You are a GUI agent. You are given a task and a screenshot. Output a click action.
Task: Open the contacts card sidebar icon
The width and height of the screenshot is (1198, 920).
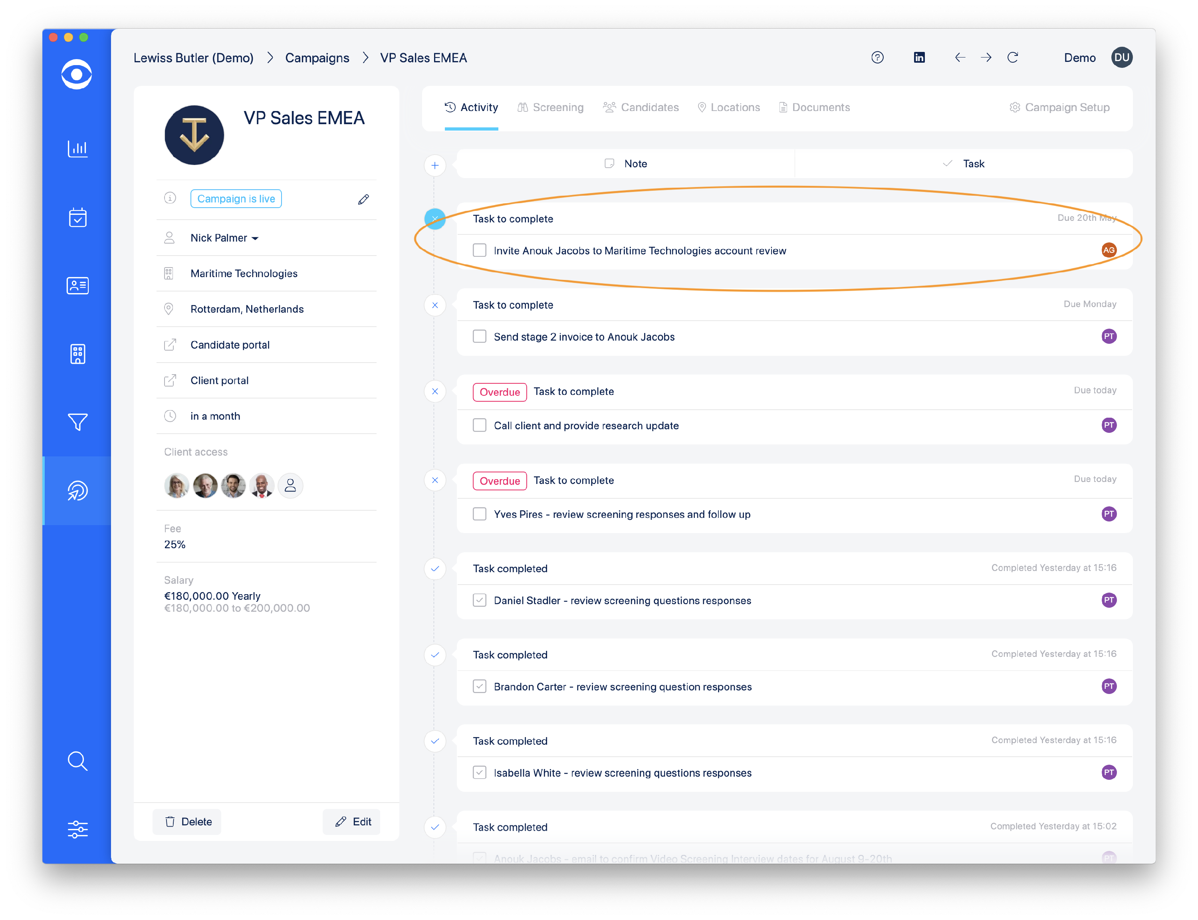(x=77, y=286)
